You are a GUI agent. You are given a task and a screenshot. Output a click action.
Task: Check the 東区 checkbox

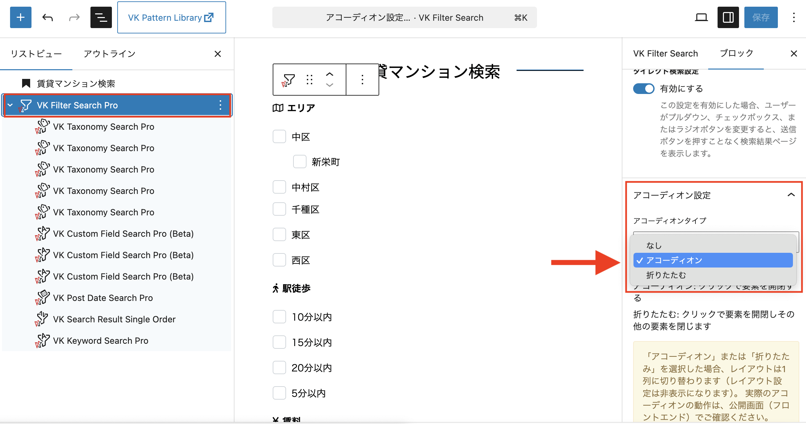click(279, 235)
